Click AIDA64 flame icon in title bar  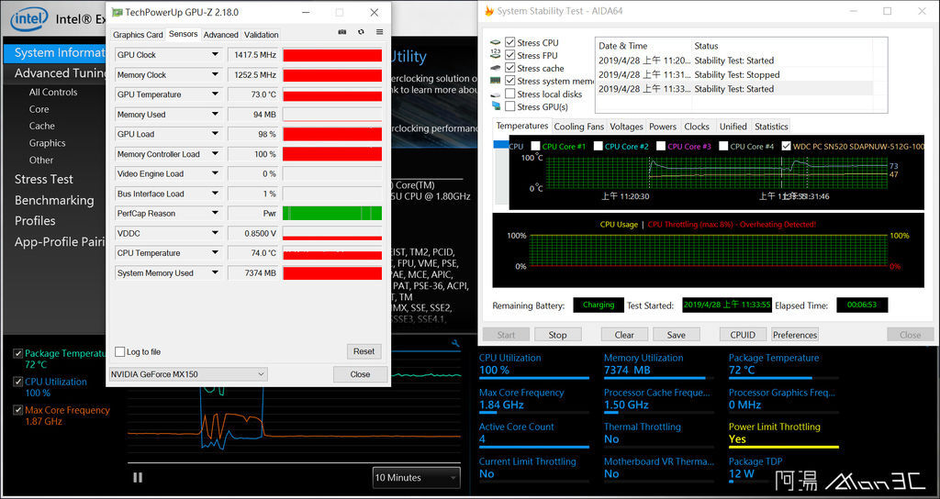pos(489,11)
